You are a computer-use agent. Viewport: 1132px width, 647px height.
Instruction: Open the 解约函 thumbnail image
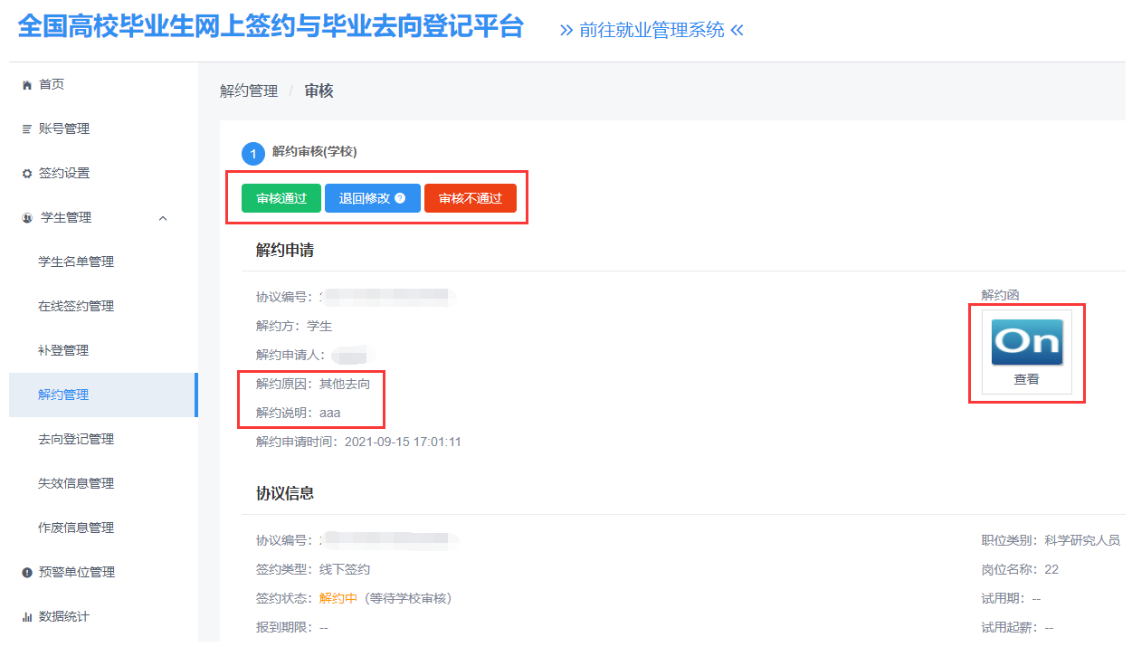(x=1027, y=342)
